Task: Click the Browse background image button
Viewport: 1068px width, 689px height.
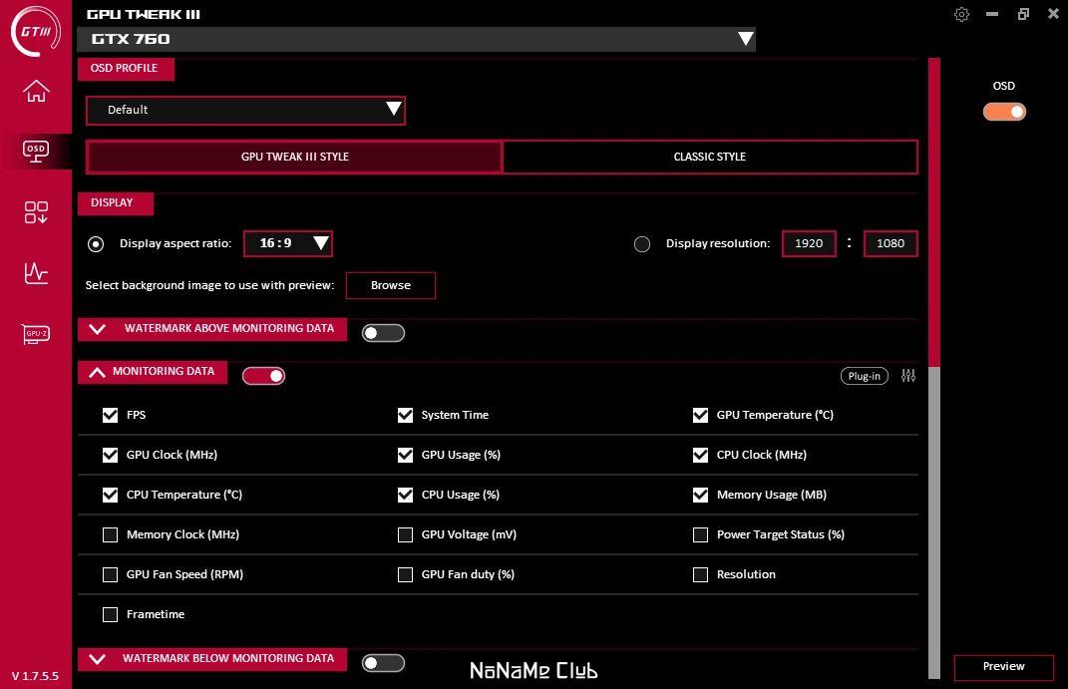Action: pyautogui.click(x=390, y=285)
